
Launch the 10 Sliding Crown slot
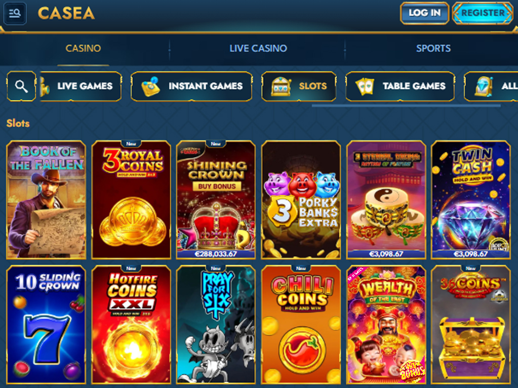pos(46,325)
